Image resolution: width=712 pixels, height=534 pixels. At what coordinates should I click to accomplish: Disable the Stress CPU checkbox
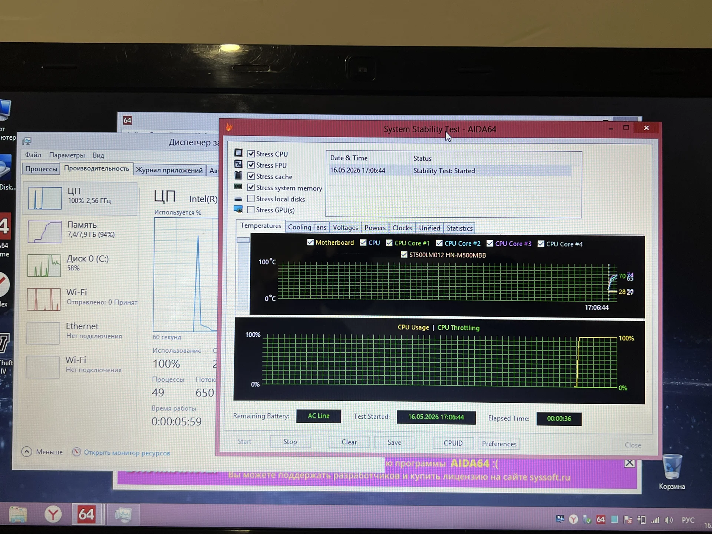(x=251, y=154)
